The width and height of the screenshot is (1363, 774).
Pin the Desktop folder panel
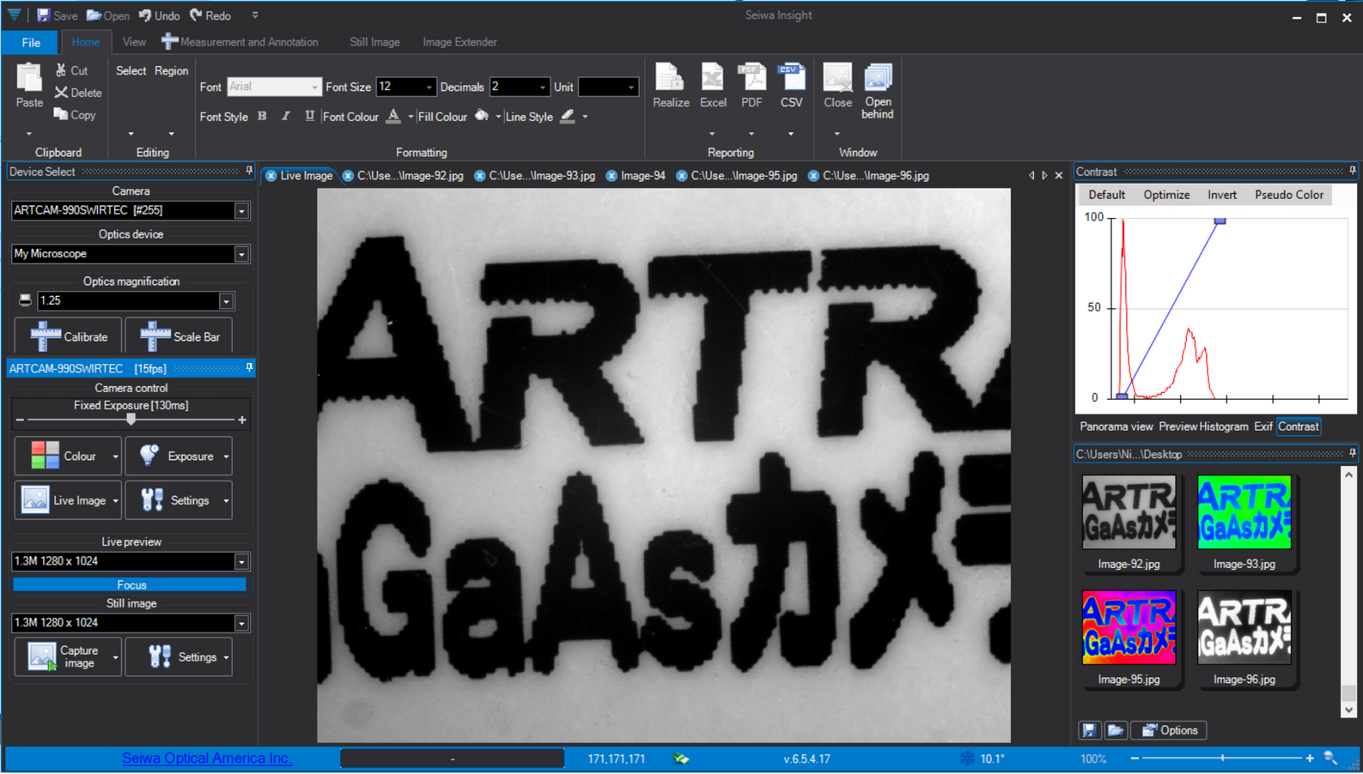tap(1352, 453)
